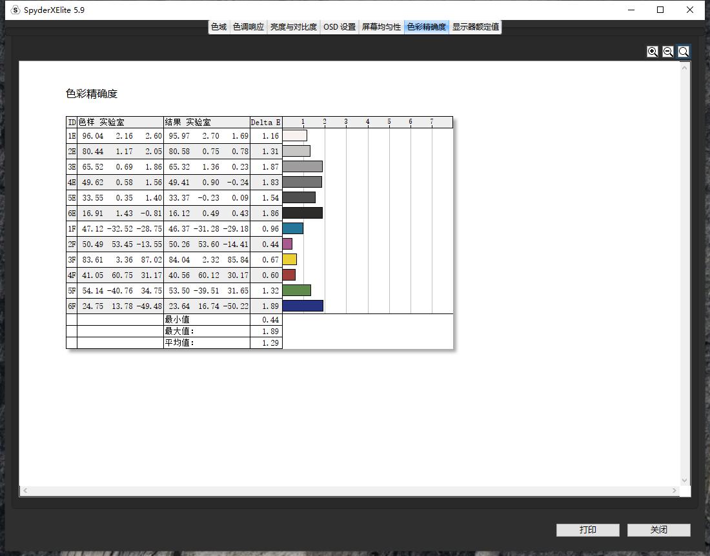Select the 色彩精确度 tab
The width and height of the screenshot is (710, 556).
pos(427,27)
